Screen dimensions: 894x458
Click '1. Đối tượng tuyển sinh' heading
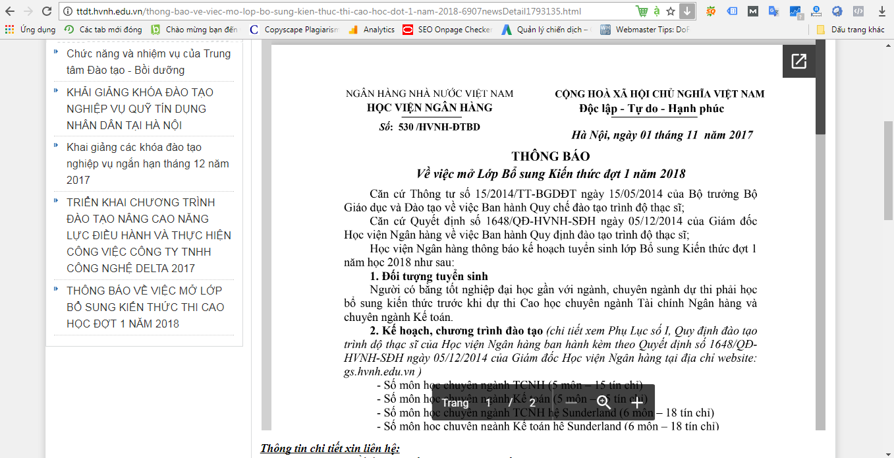coord(429,275)
